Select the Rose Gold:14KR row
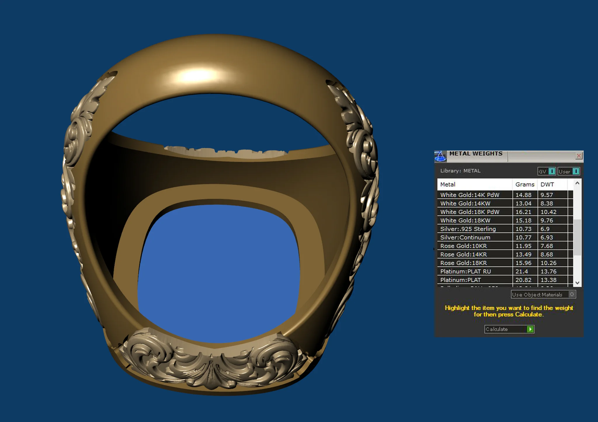The height and width of the screenshot is (422, 598). coord(505,254)
